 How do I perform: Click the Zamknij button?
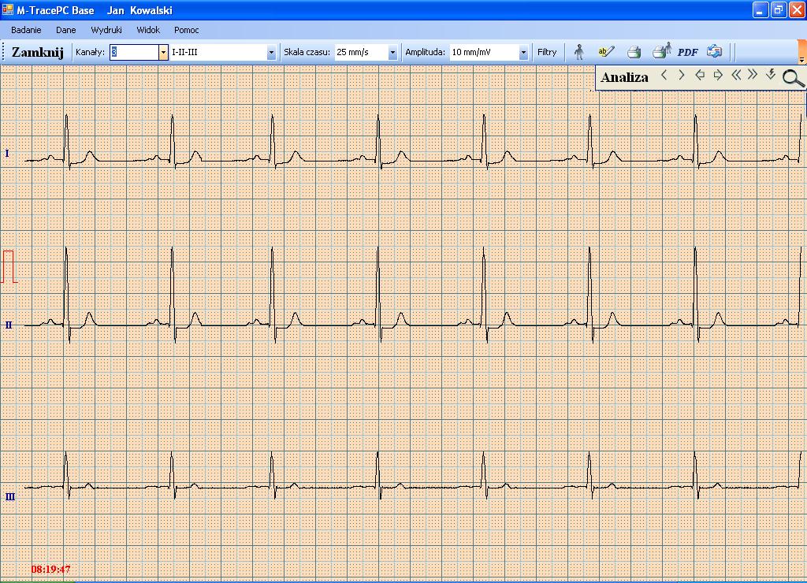click(38, 52)
